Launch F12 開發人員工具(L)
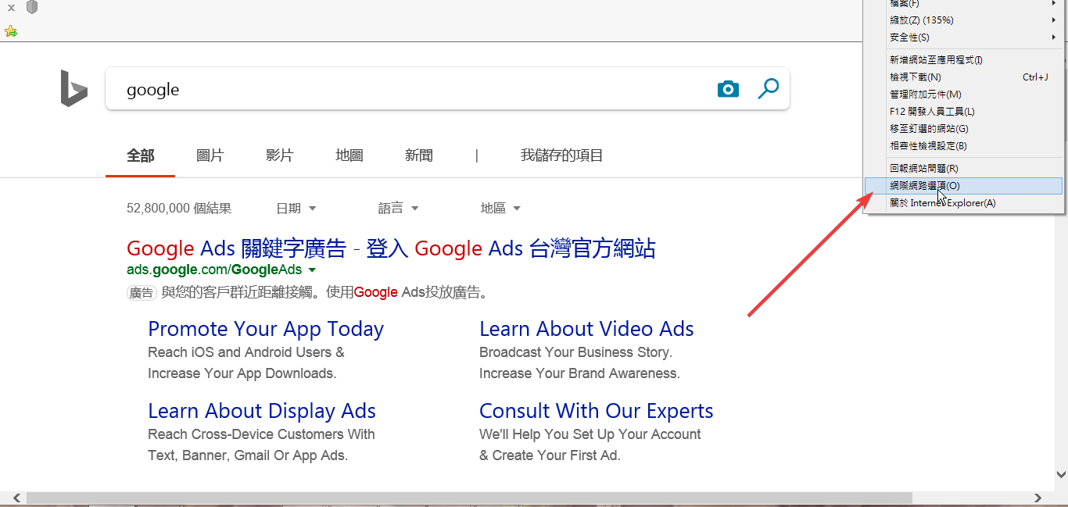The image size is (1068, 507). pyautogui.click(x=964, y=112)
